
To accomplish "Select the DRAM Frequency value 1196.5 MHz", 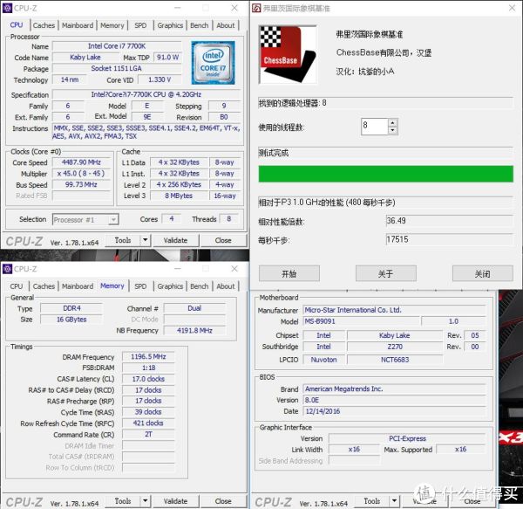I will [148, 357].
